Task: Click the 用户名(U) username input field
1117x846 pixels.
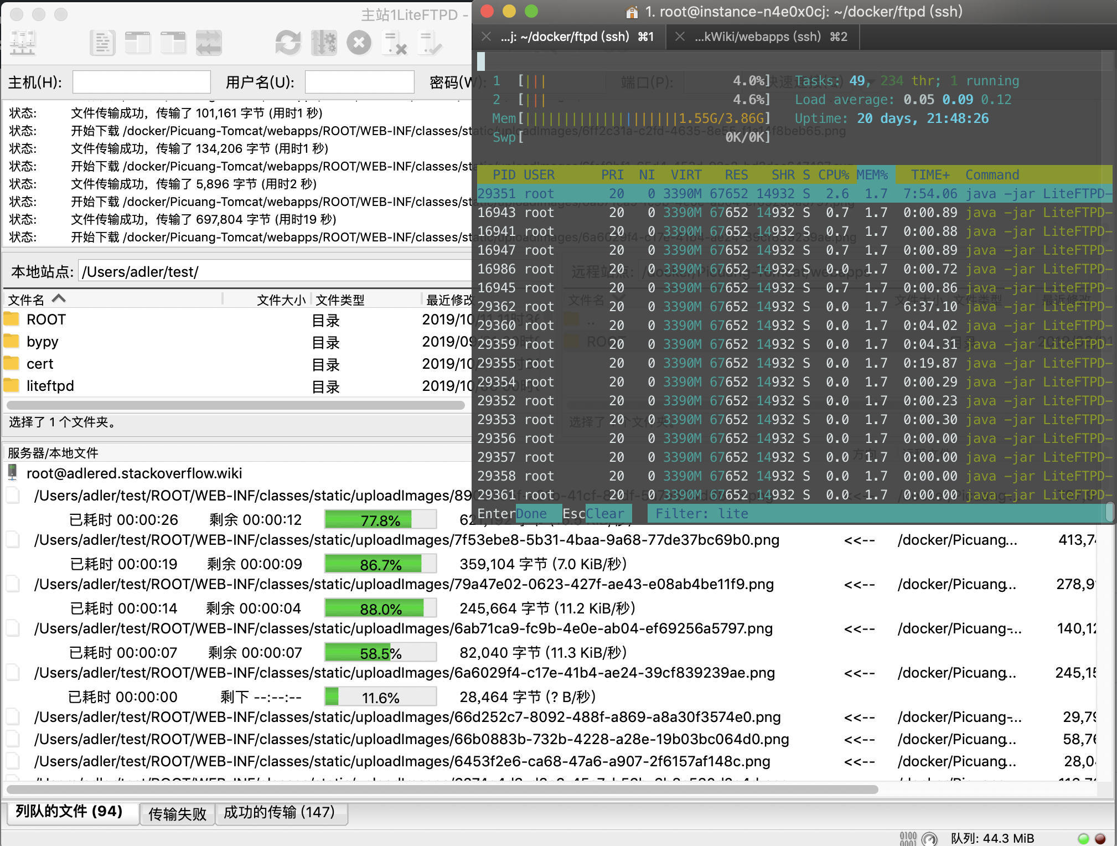Action: 359,82
